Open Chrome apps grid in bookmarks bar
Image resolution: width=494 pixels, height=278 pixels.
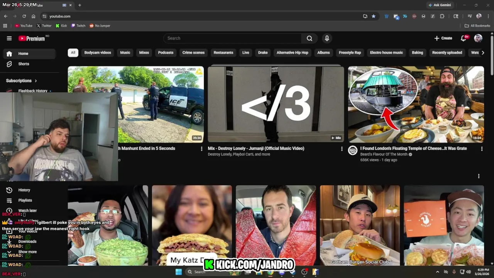coord(5,26)
